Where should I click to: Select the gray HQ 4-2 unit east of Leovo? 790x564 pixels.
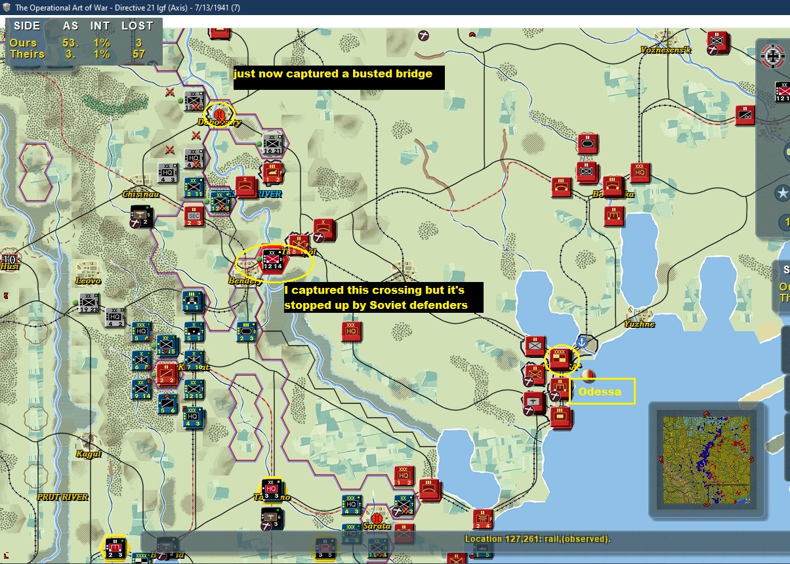115,317
